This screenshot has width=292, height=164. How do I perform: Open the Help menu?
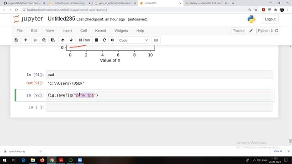click(x=140, y=31)
